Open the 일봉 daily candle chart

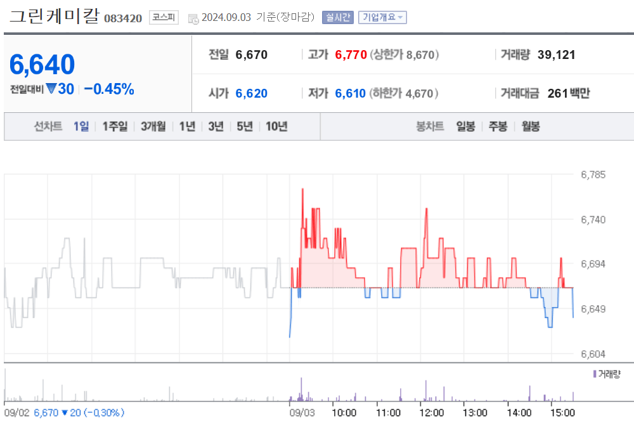466,127
